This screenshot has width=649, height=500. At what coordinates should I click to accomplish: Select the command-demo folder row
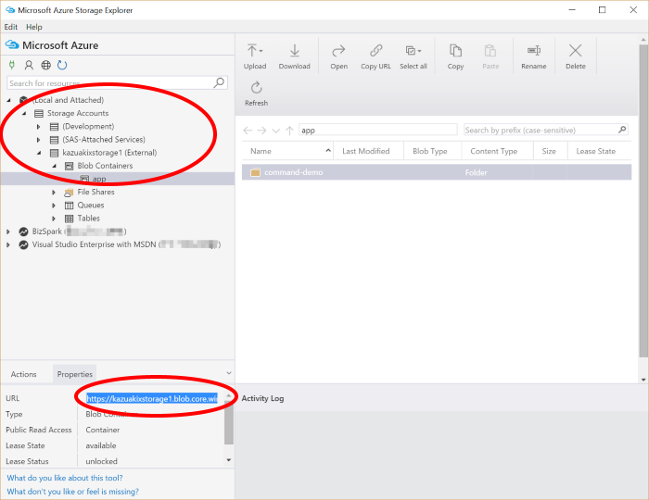tap(437, 172)
